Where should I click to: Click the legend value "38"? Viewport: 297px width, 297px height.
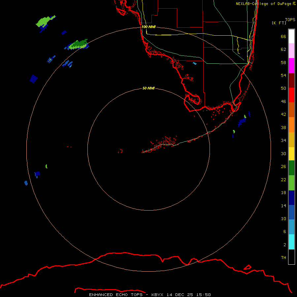pyautogui.click(x=283, y=128)
